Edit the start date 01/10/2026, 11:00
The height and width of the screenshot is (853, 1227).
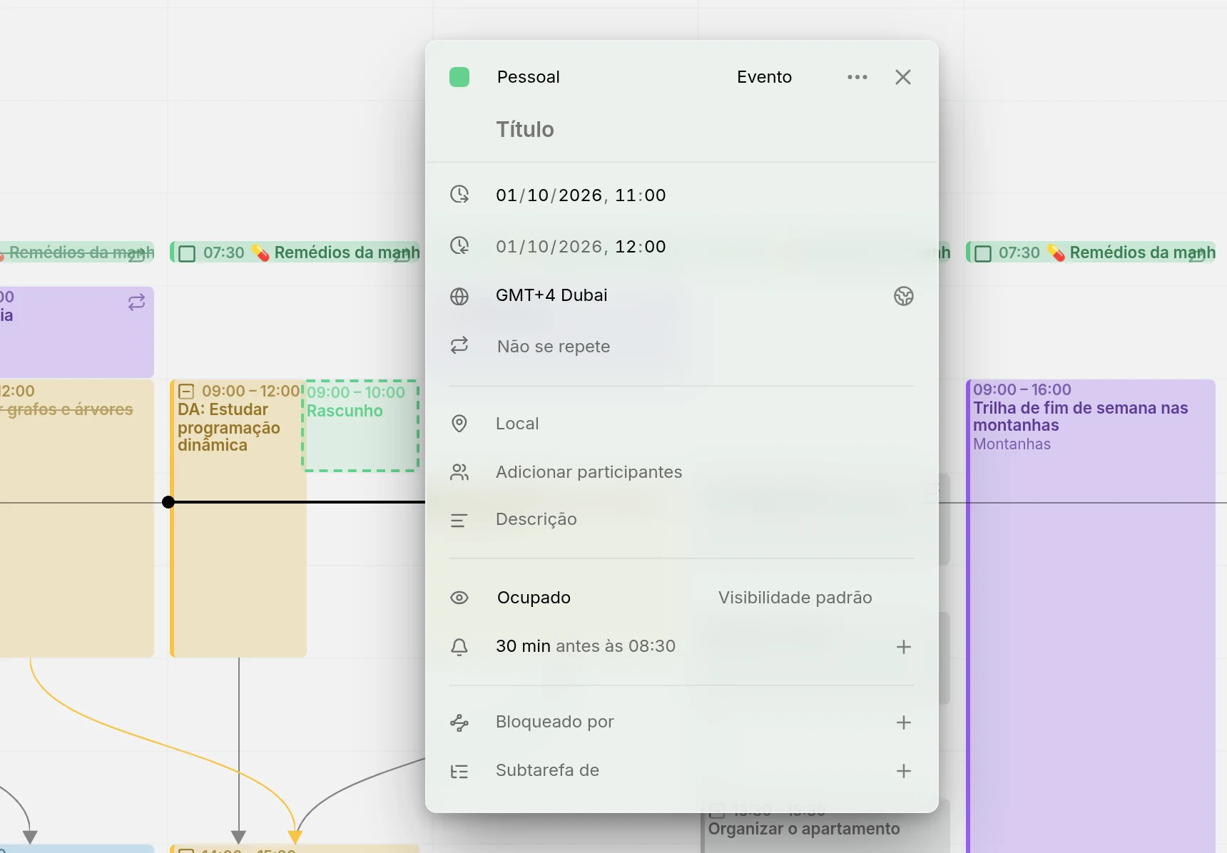tap(581, 195)
